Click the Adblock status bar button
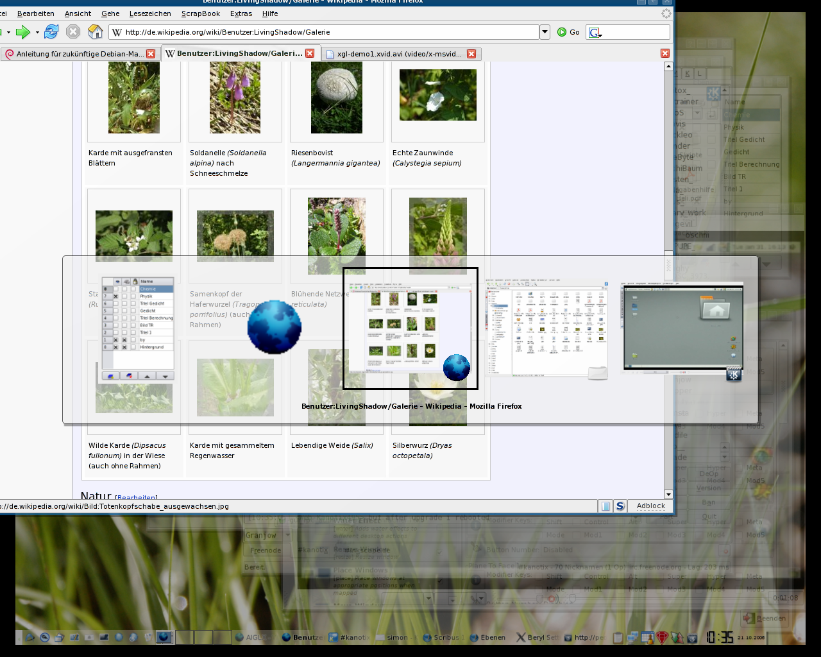The width and height of the screenshot is (821, 657). point(650,506)
